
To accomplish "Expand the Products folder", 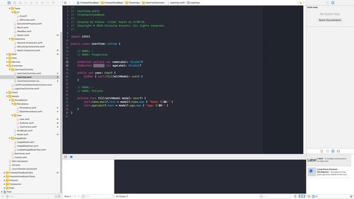I will [x=4, y=180].
